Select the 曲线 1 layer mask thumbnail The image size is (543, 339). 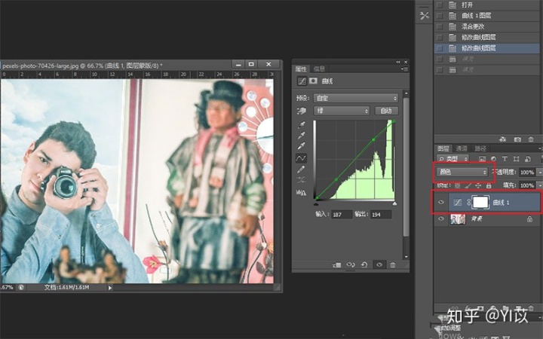480,203
